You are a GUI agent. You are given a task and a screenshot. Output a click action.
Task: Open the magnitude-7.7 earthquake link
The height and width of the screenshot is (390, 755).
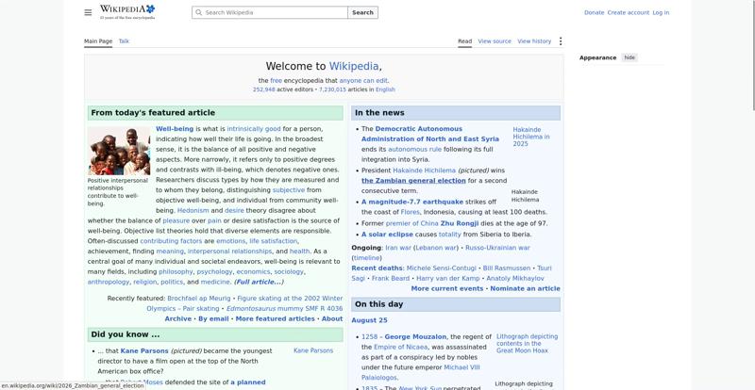pos(412,202)
